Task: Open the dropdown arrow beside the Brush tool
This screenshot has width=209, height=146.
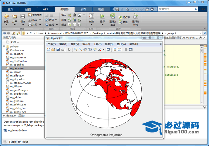Action: 103,50
